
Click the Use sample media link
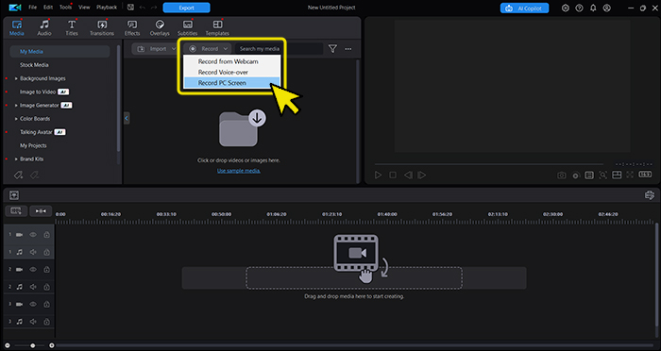[x=239, y=171]
